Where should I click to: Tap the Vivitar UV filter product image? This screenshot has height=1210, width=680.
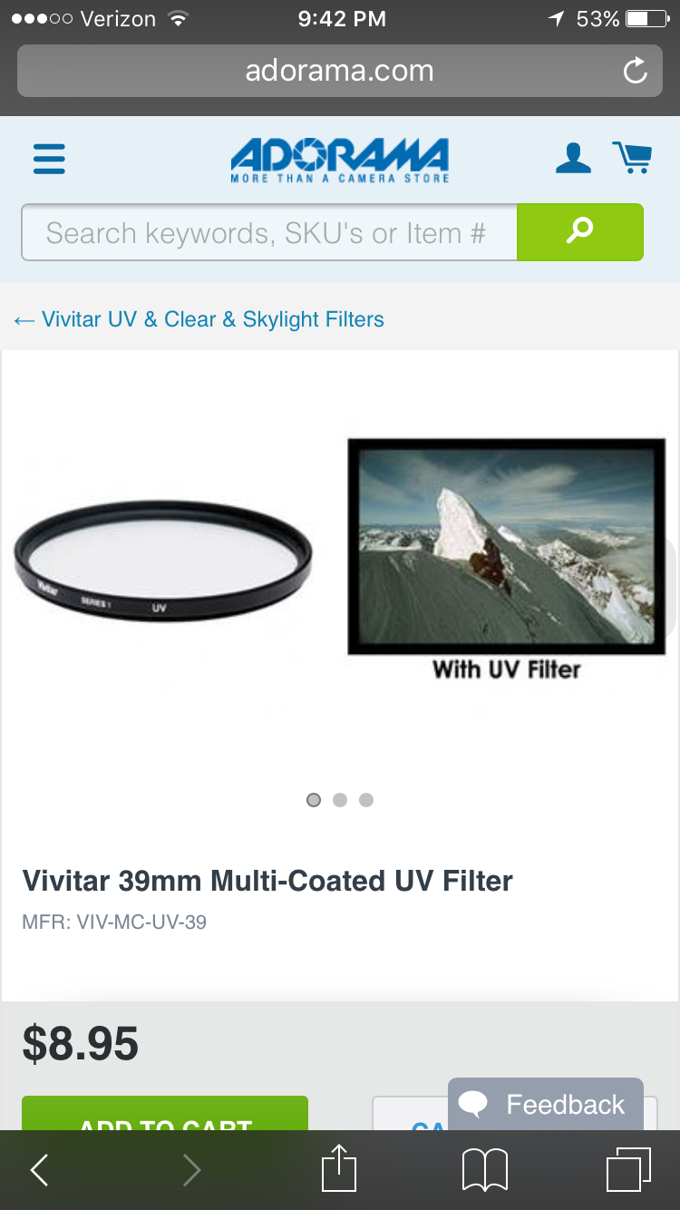coord(163,560)
